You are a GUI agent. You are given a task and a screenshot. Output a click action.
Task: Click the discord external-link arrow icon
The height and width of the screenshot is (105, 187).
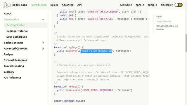(172, 5)
